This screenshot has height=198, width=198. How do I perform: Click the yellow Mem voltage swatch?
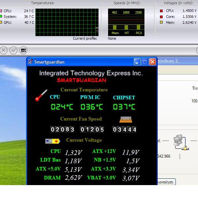[x=161, y=22]
